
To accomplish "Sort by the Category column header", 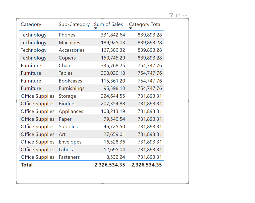I will click(x=31, y=24).
